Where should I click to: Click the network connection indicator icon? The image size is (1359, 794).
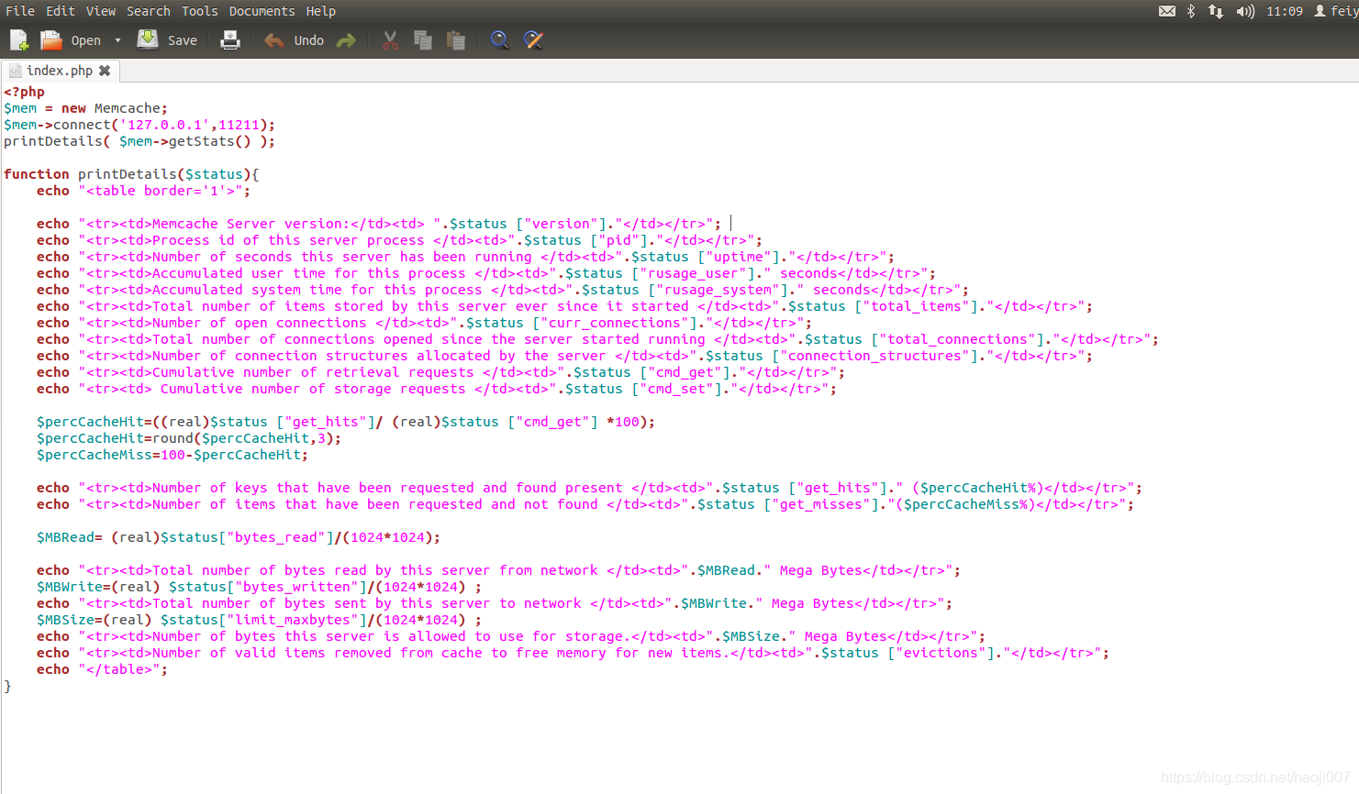click(1216, 11)
